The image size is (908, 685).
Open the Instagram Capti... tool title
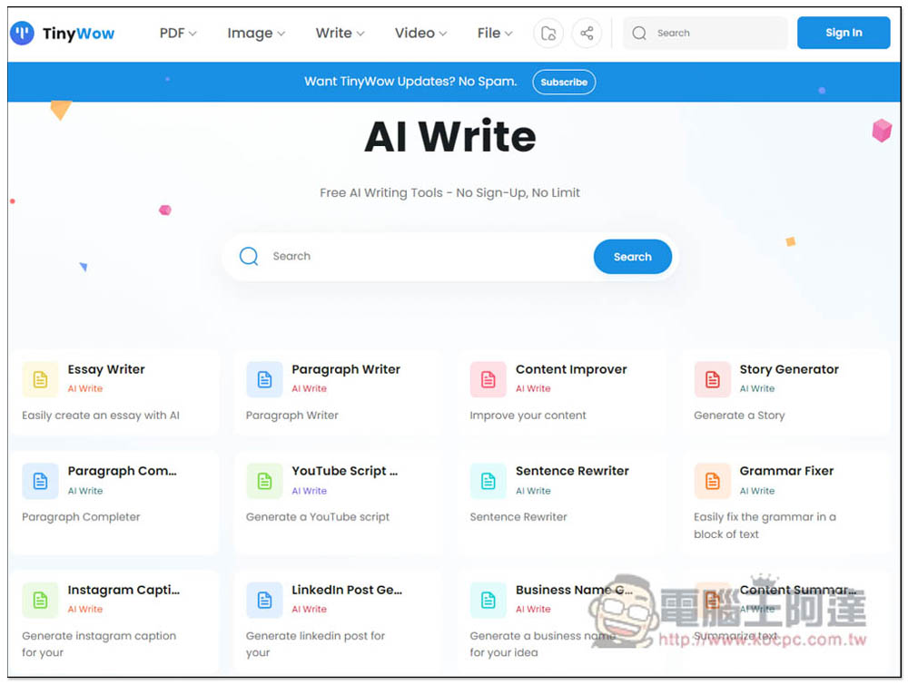coord(123,590)
